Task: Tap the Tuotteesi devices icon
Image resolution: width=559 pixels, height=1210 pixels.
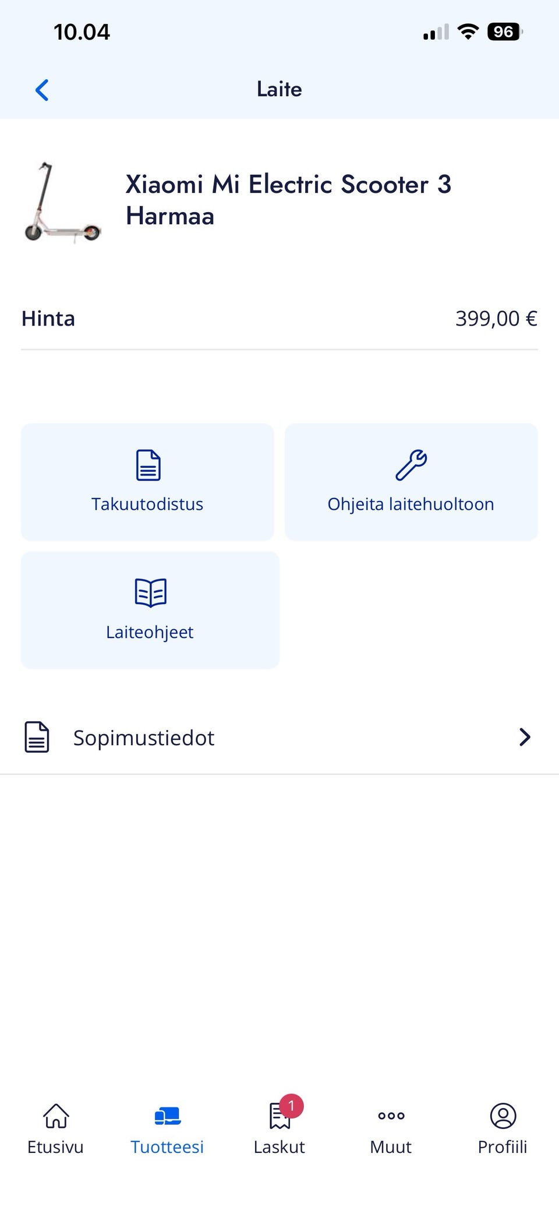Action: [x=168, y=1116]
